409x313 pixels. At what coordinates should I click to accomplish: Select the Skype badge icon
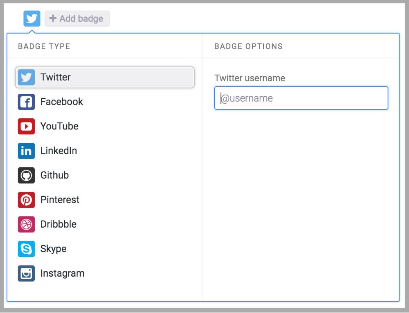click(x=26, y=249)
